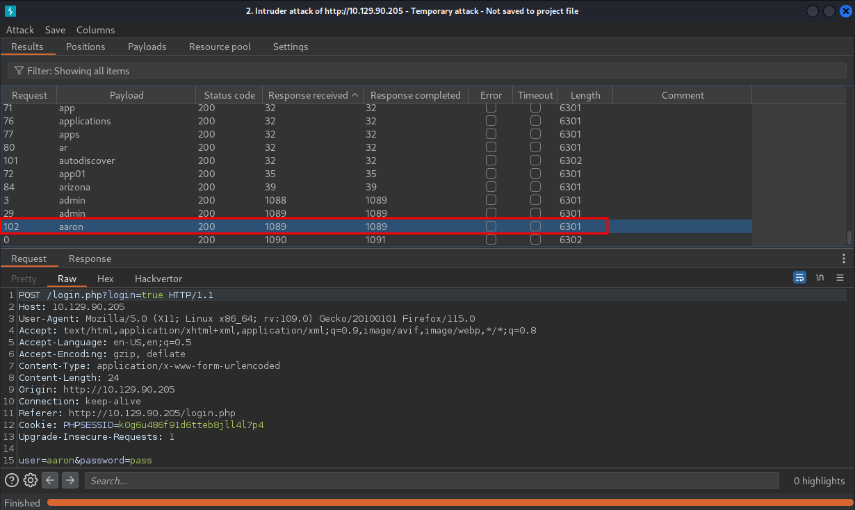This screenshot has height=510, width=855.
Task: Click in the Search input field
Action: [x=431, y=481]
